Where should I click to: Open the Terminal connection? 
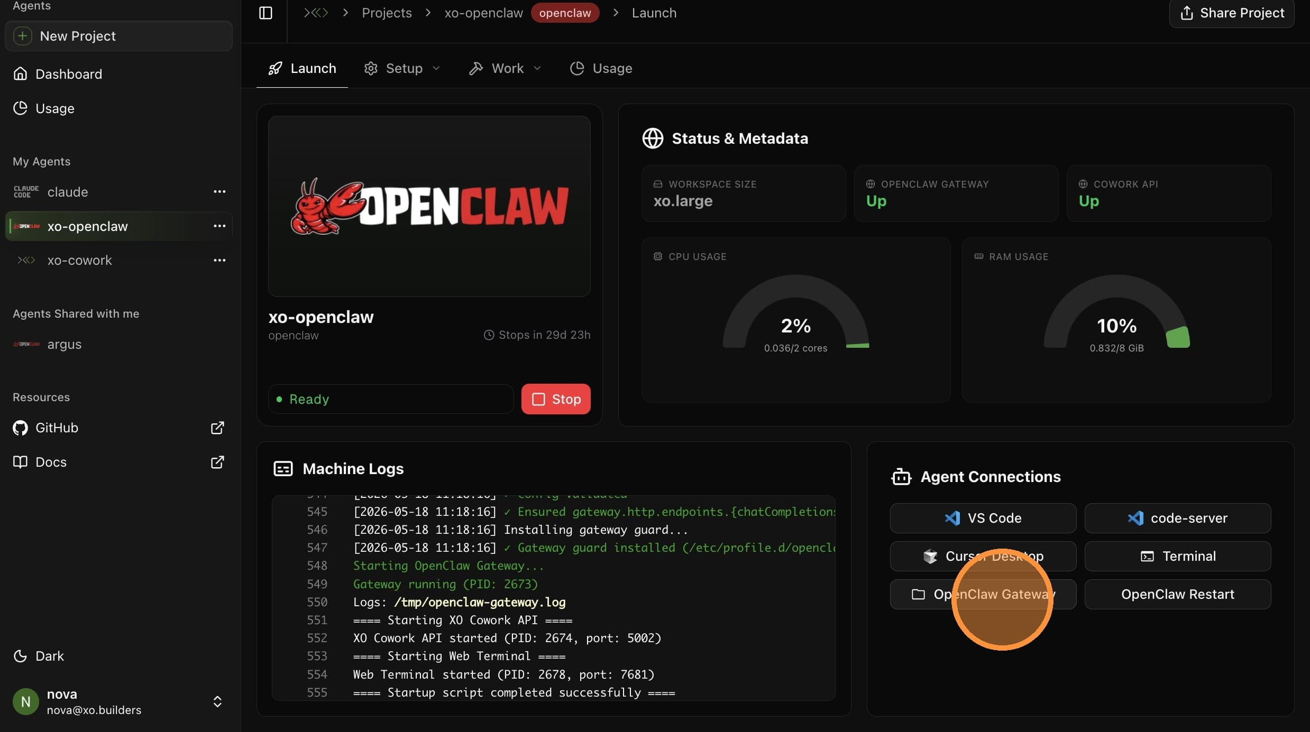1177,556
